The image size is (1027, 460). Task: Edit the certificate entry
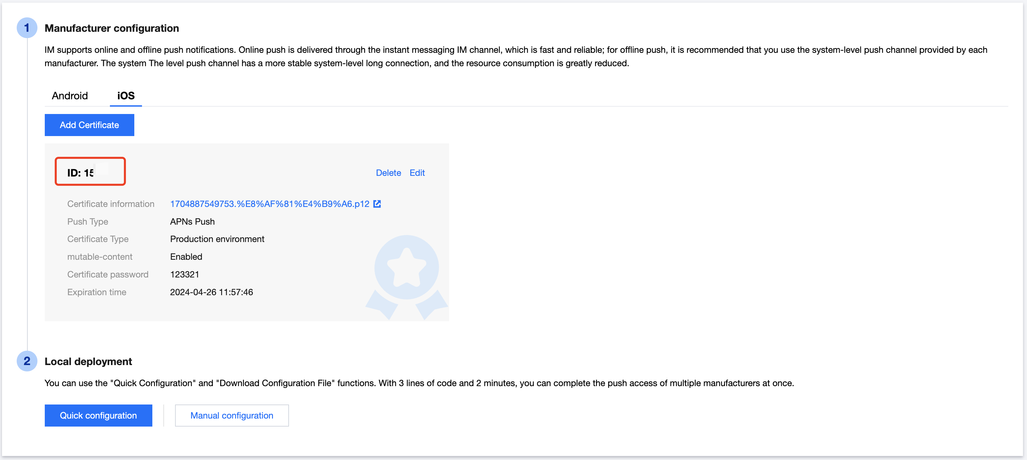417,173
